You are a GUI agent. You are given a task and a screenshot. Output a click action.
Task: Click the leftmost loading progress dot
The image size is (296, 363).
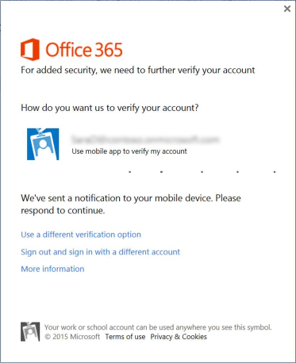[130, 172]
